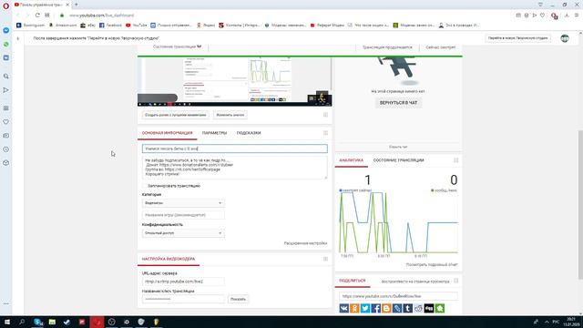Switch to Основная информация tab
This screenshot has width=583, height=328.
click(x=168, y=133)
